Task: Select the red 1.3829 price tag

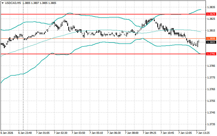Action: (x=211, y=14)
